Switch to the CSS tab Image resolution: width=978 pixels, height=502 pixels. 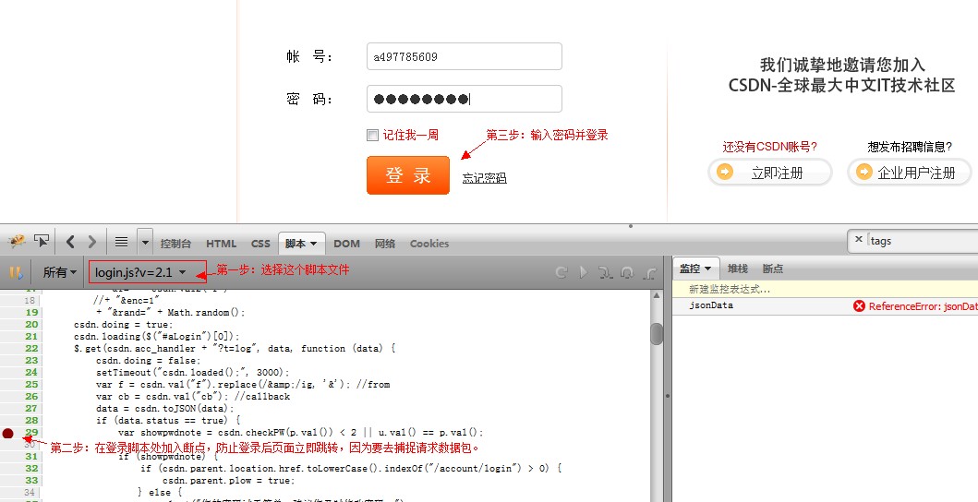pyautogui.click(x=260, y=244)
